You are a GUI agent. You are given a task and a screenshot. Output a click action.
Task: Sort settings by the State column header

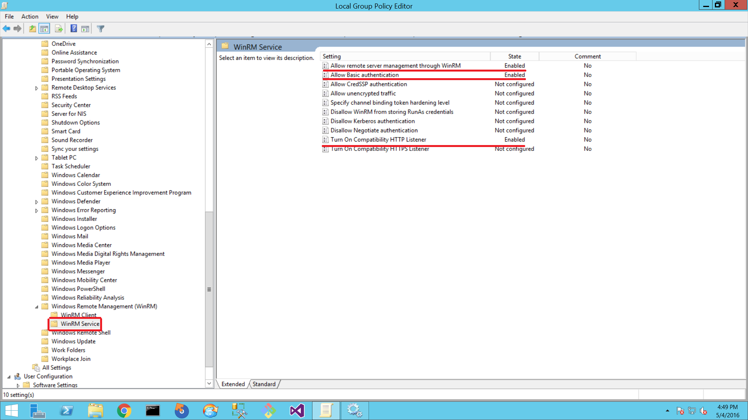(514, 56)
